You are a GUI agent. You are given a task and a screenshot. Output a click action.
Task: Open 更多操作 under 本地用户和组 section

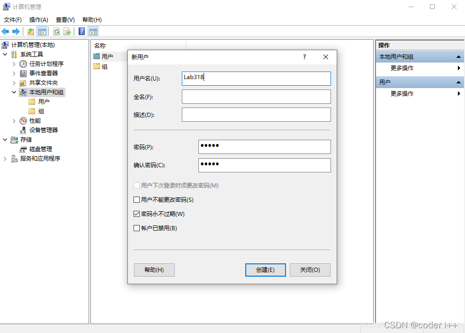tap(402, 68)
